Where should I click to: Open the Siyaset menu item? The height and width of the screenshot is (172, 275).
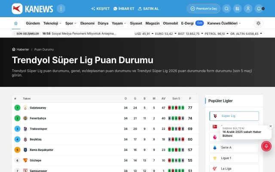[x=136, y=23]
